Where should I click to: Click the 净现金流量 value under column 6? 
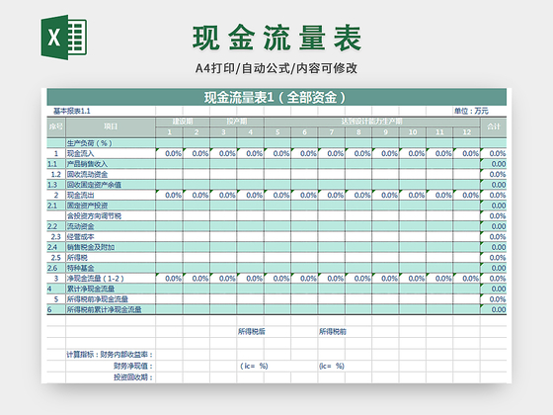(308, 279)
